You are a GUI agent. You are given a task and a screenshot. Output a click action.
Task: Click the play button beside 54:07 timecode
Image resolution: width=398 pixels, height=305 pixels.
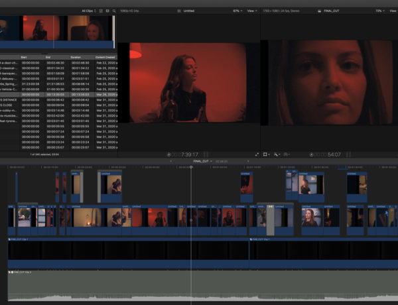coord(312,154)
